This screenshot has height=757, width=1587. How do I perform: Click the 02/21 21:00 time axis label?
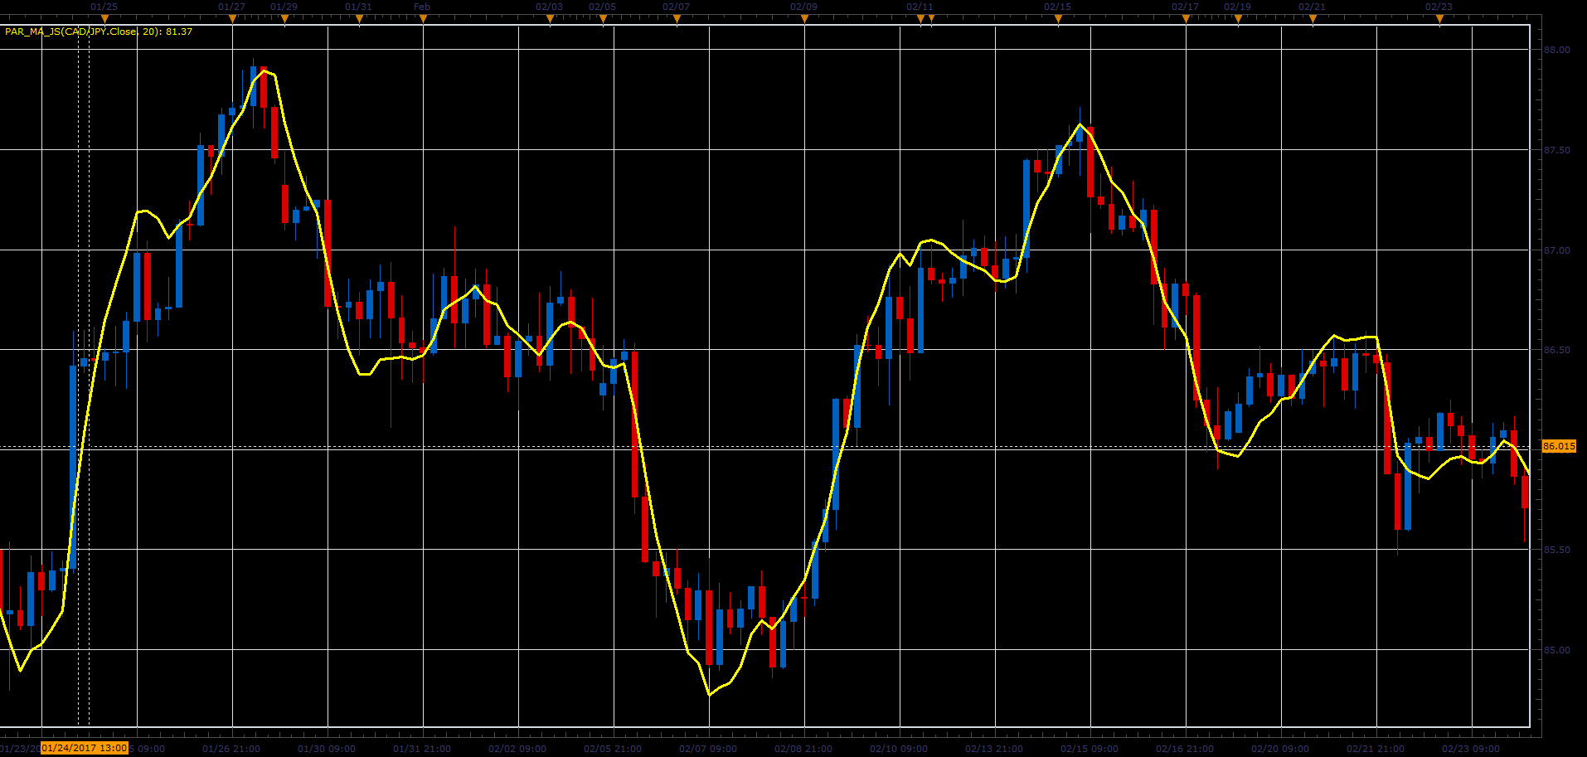tap(1376, 749)
